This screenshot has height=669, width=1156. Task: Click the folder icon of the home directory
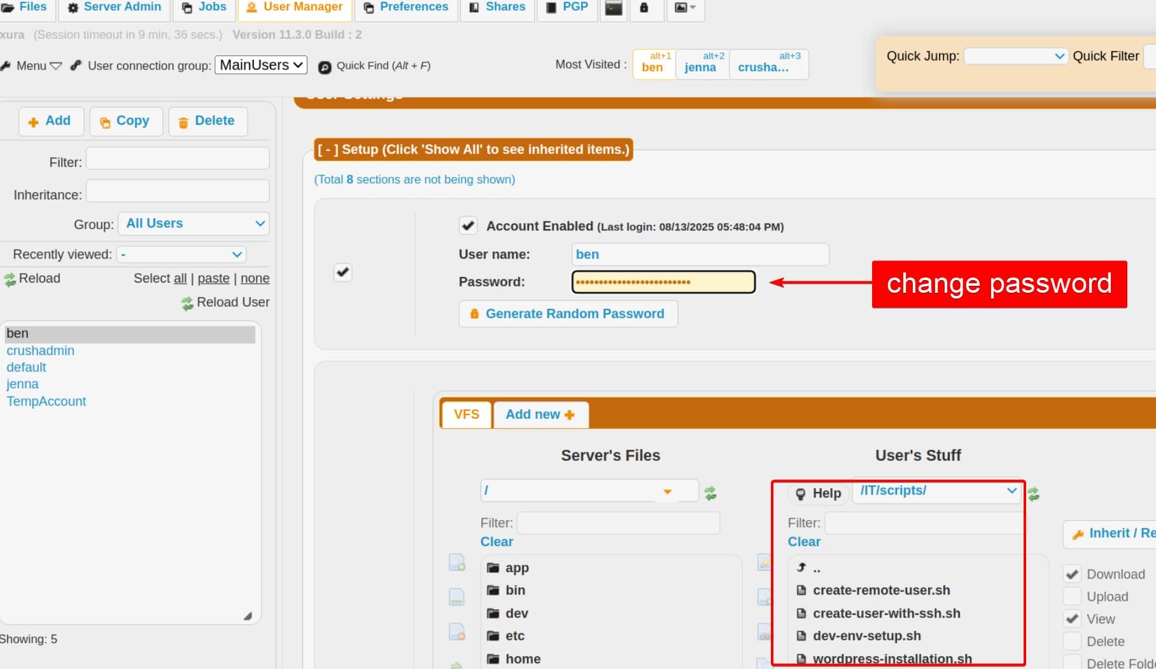493,659
